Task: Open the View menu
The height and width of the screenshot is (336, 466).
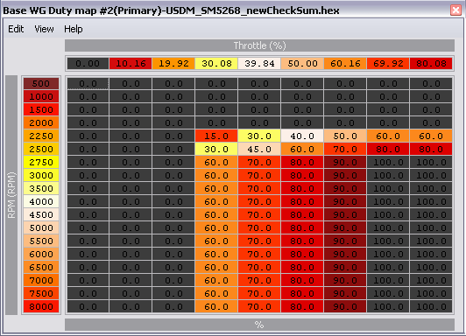Action: coord(44,29)
